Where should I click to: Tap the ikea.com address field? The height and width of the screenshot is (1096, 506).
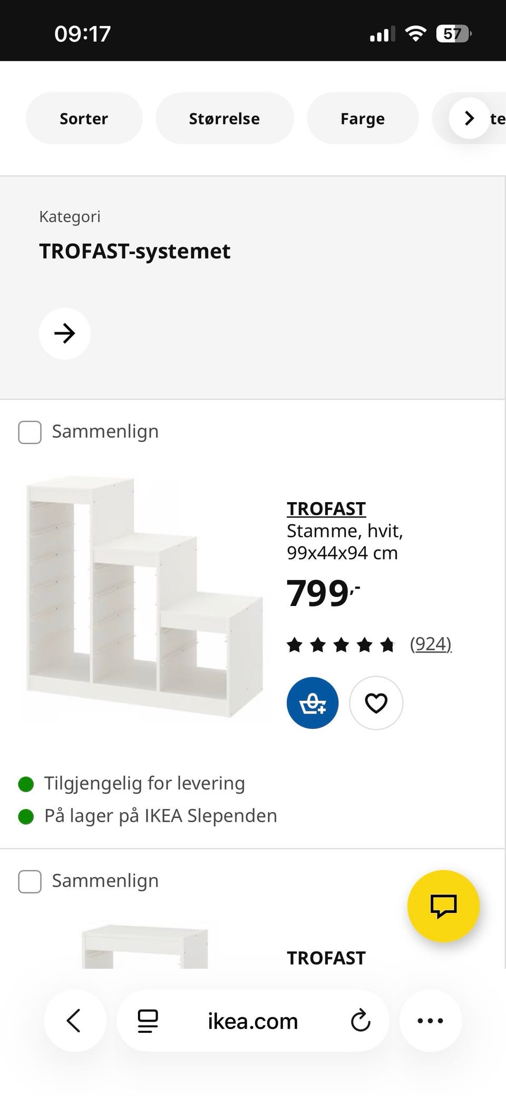coord(253,1021)
